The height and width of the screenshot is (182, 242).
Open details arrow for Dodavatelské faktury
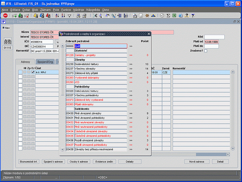(x=131, y=64)
